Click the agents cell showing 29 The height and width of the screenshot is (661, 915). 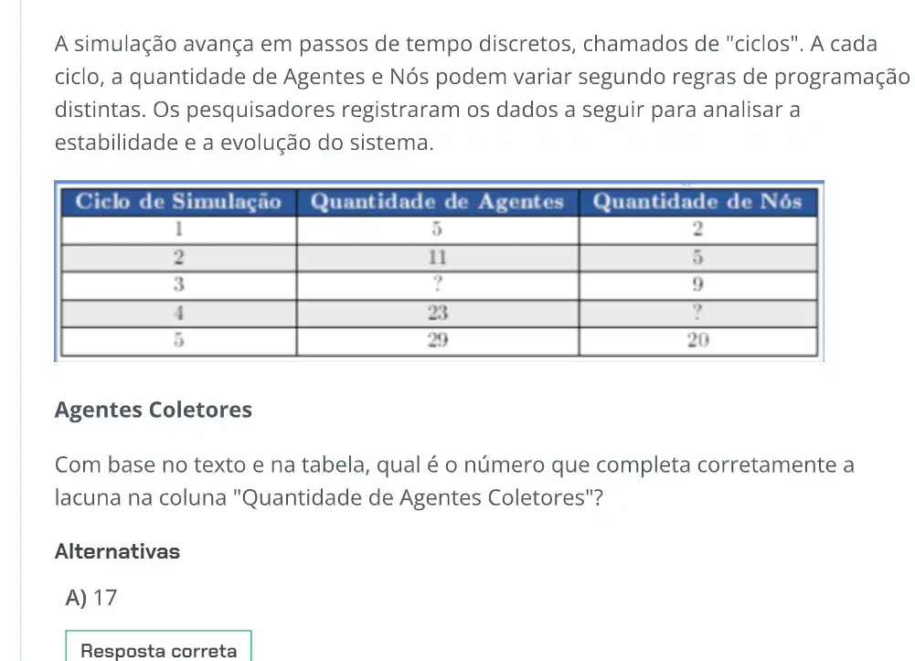tap(438, 341)
